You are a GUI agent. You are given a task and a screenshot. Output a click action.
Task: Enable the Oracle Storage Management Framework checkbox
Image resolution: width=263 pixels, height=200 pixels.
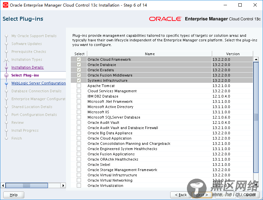(x=79, y=170)
